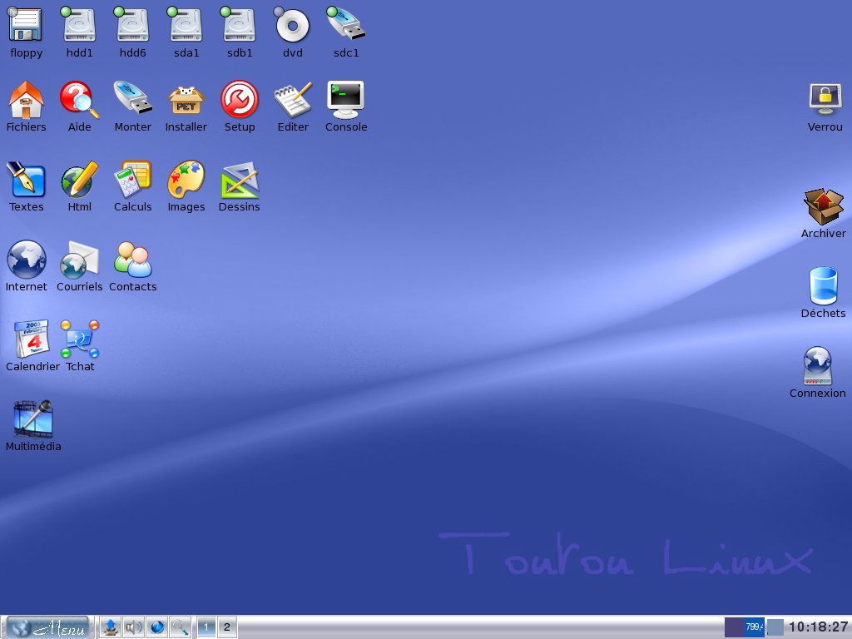Screen dimensions: 852x639
Task: Launch the browser globe in taskbar
Action: point(157,627)
